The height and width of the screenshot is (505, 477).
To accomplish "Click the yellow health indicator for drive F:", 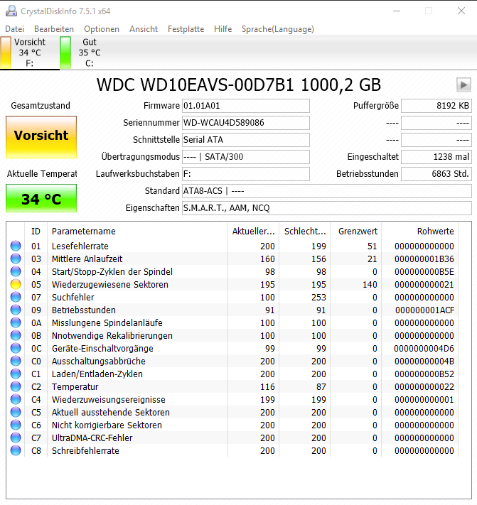I will pyautogui.click(x=6, y=52).
